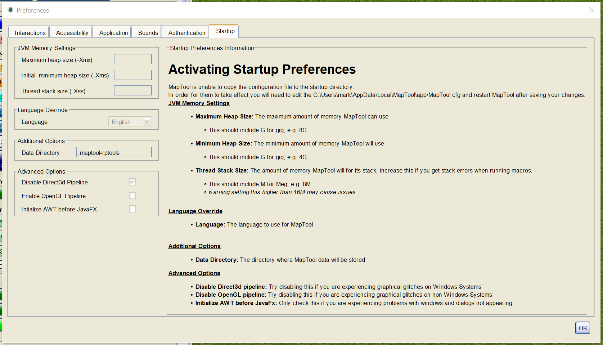The image size is (603, 345).
Task: Select the Startup tab
Action: [x=224, y=31]
